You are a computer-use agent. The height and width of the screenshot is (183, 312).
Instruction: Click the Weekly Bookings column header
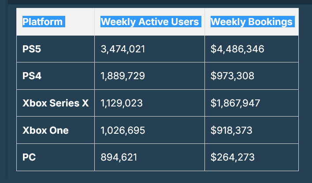[x=251, y=22]
